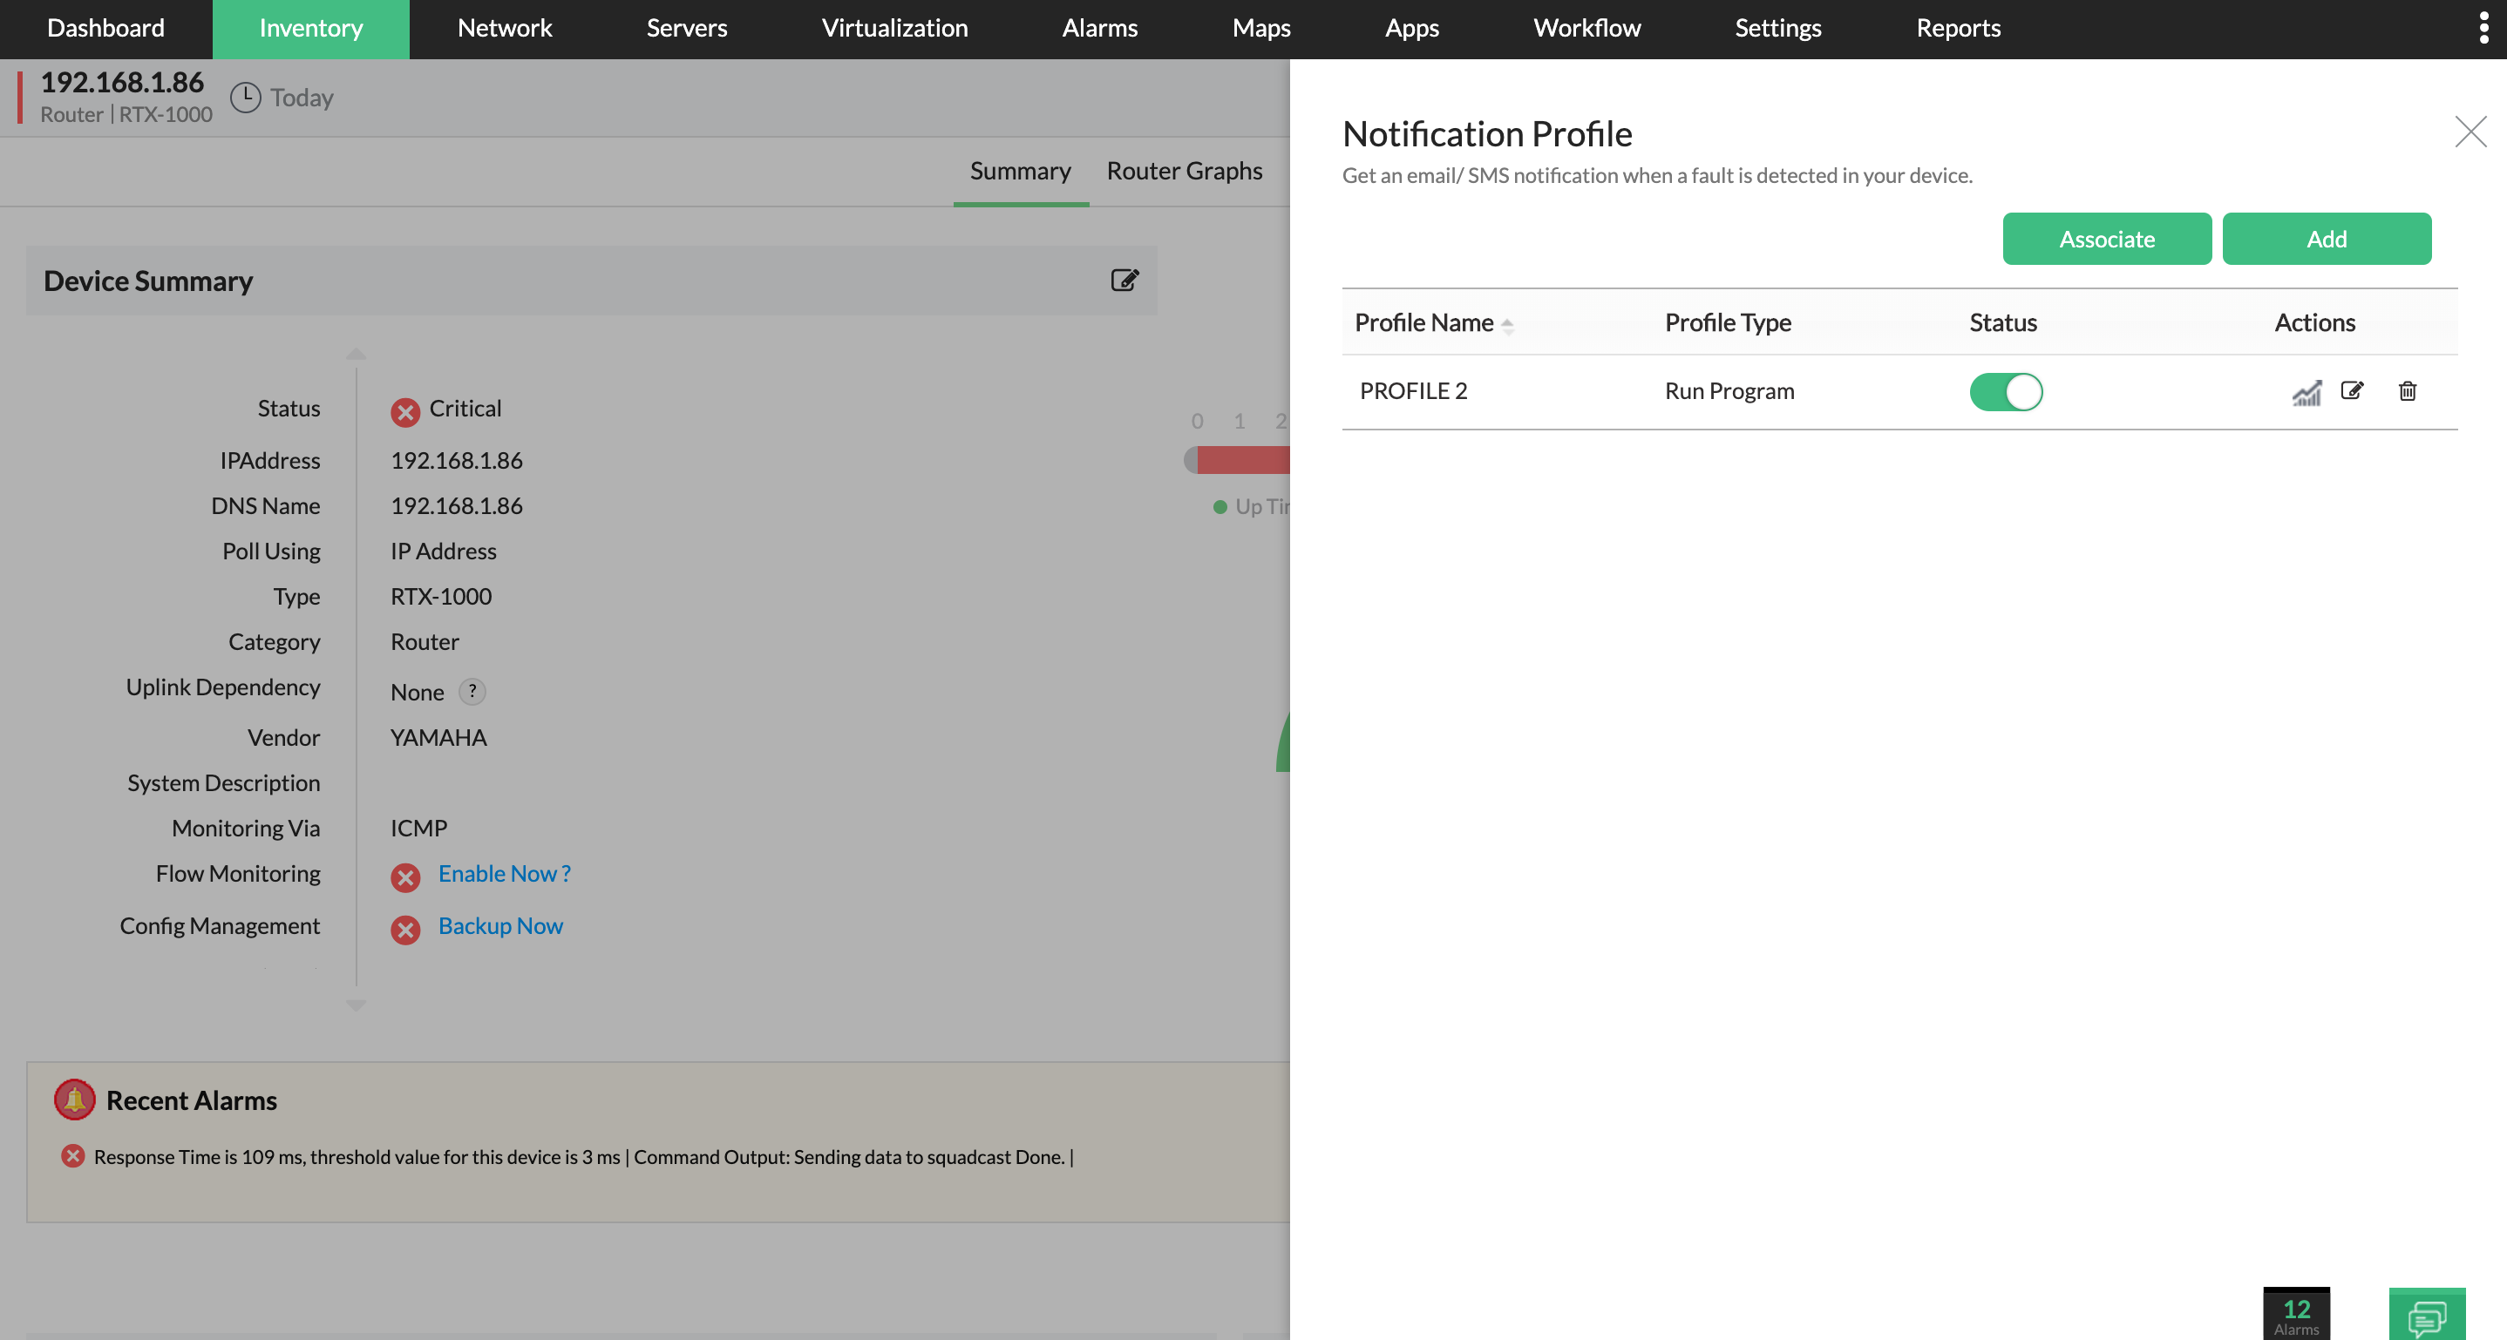Click the clock icon next to Today

pos(245,98)
